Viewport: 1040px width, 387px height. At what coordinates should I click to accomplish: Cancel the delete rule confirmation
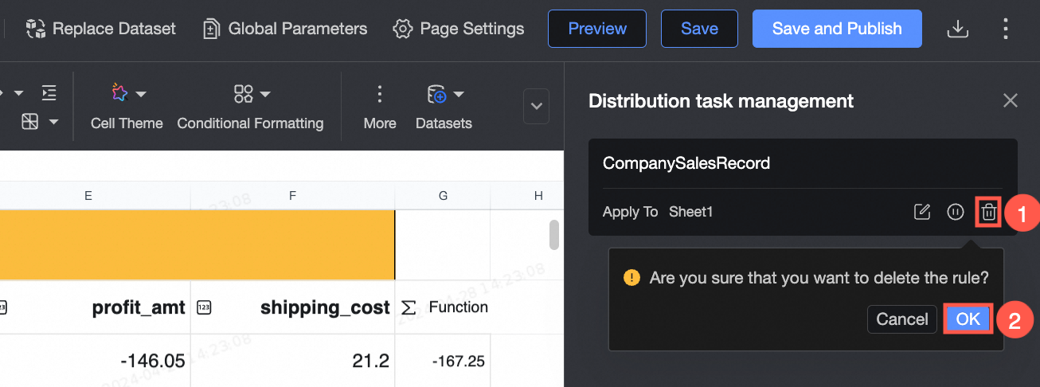coord(901,319)
